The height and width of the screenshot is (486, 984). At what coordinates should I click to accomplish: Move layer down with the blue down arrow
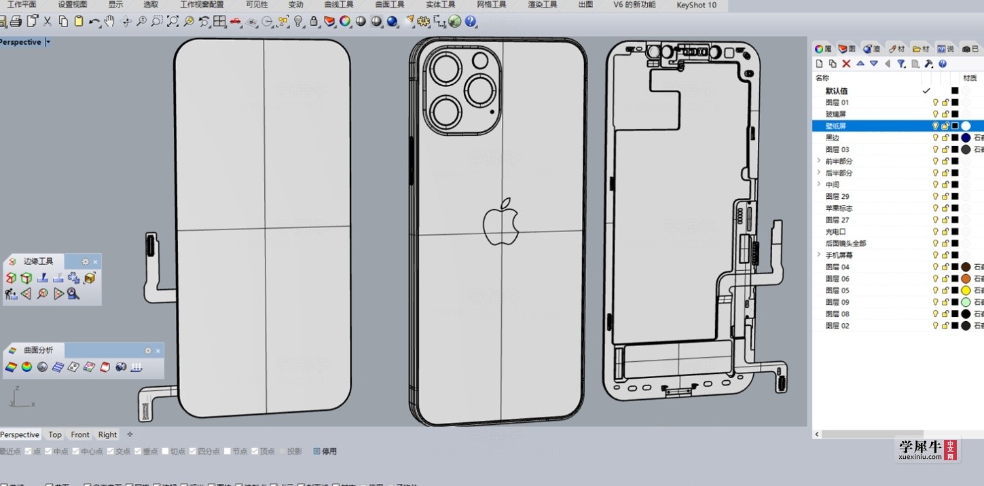[874, 64]
